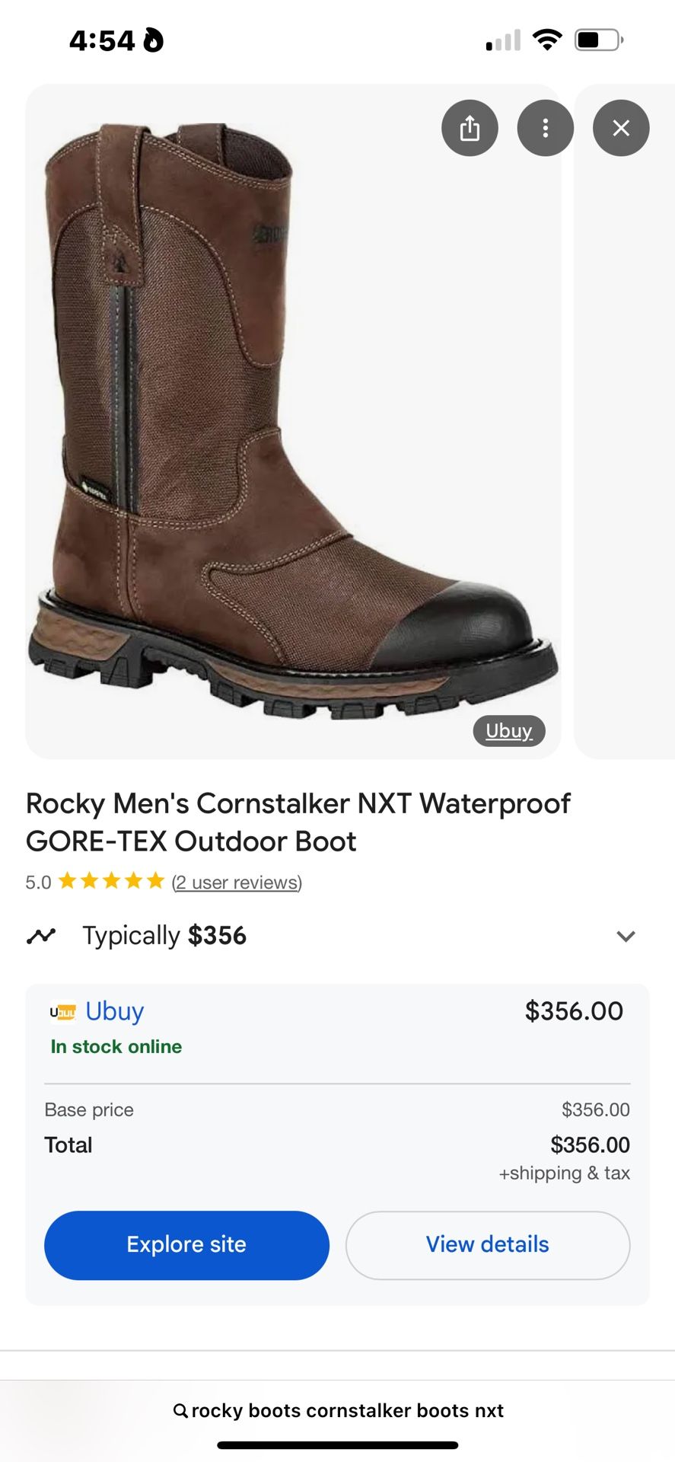This screenshot has height=1462, width=675.
Task: Expand the Typically $356 price chevron
Action: click(x=626, y=936)
